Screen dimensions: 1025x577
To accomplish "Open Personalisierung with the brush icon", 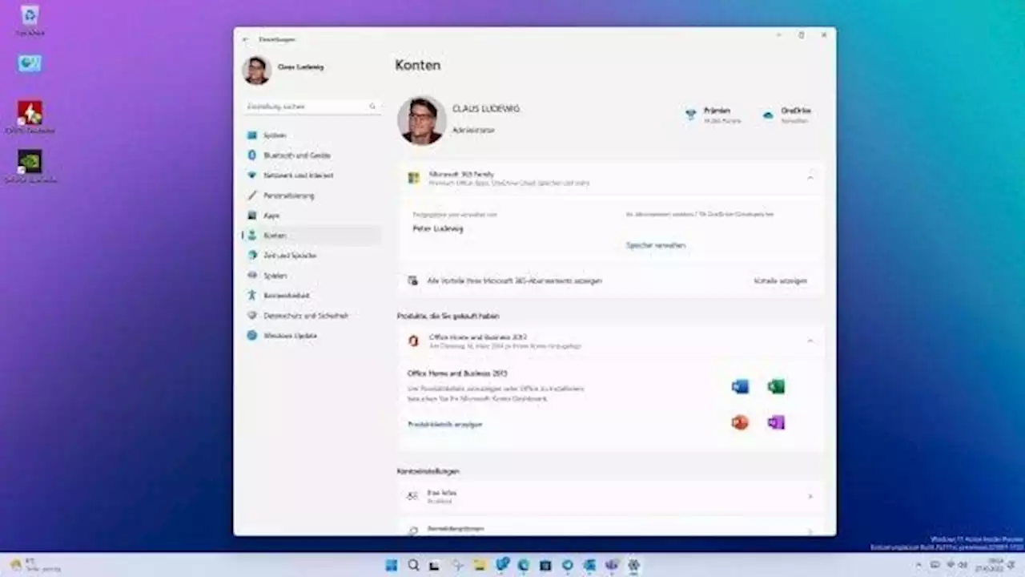I will (311, 196).
